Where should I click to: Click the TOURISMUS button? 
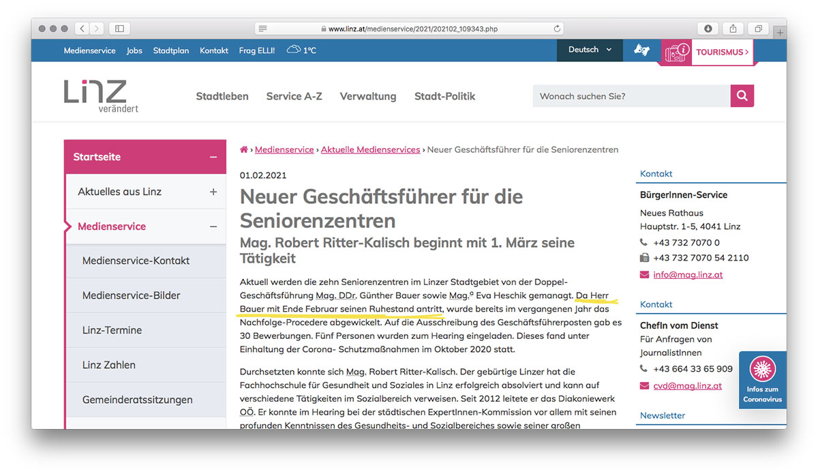click(x=721, y=52)
